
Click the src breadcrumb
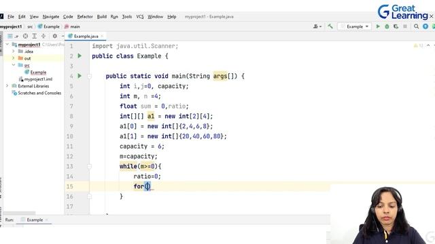[30, 26]
